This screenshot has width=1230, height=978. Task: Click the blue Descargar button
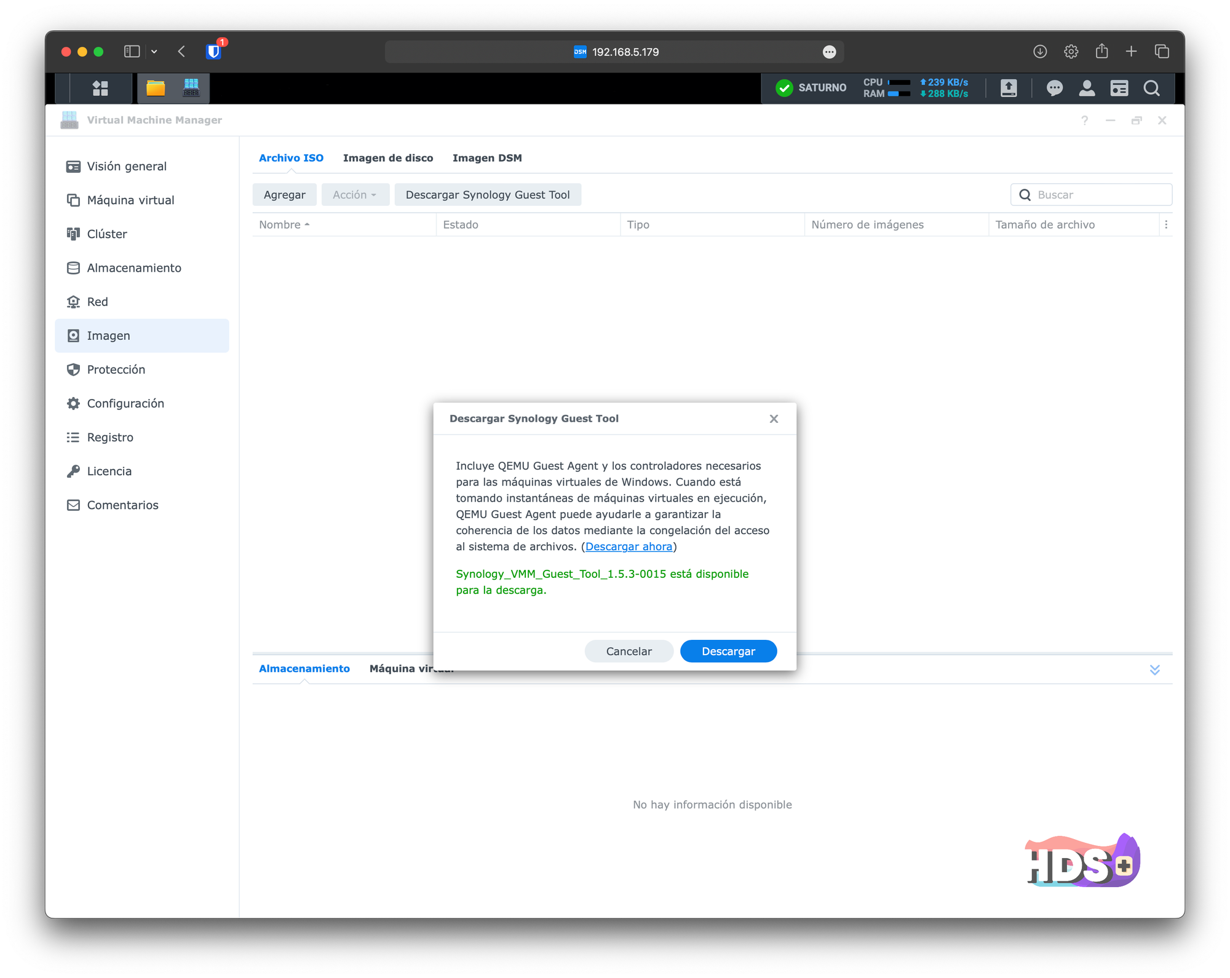coord(728,652)
